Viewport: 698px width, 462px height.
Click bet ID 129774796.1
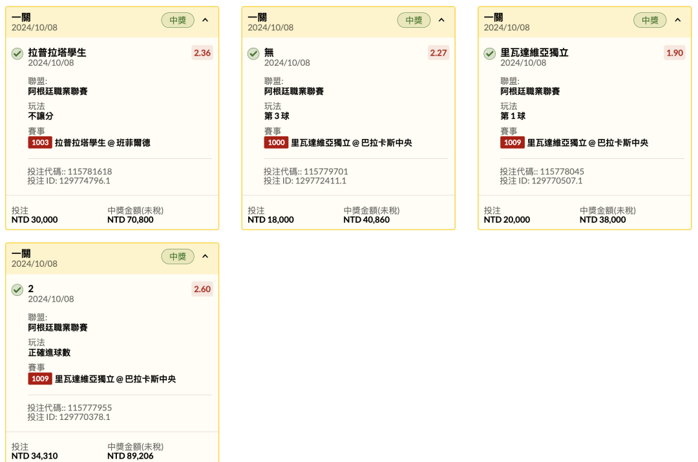(x=85, y=181)
